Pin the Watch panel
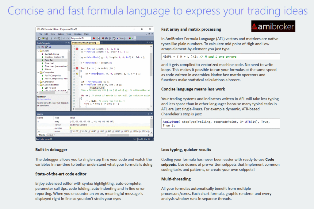 [x=149, y=114]
